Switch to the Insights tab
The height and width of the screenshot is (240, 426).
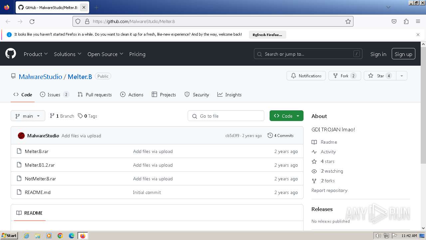(229, 95)
